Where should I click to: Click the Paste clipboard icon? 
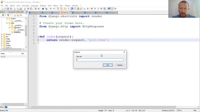coord(31,9)
